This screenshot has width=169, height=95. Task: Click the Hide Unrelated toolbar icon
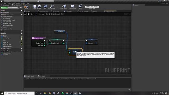(x=52, y=6)
